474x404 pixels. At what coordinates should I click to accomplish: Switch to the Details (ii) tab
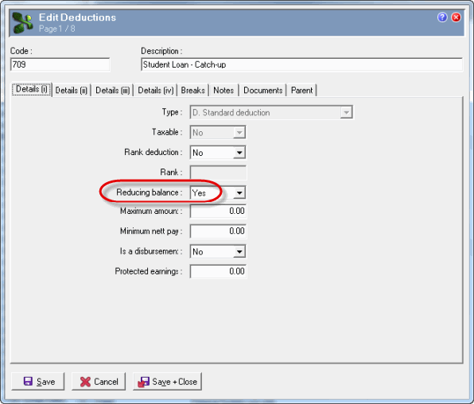coord(72,91)
